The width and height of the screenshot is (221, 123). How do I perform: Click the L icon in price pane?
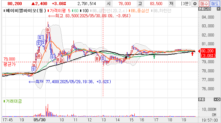pyautogui.click(x=200, y=9)
